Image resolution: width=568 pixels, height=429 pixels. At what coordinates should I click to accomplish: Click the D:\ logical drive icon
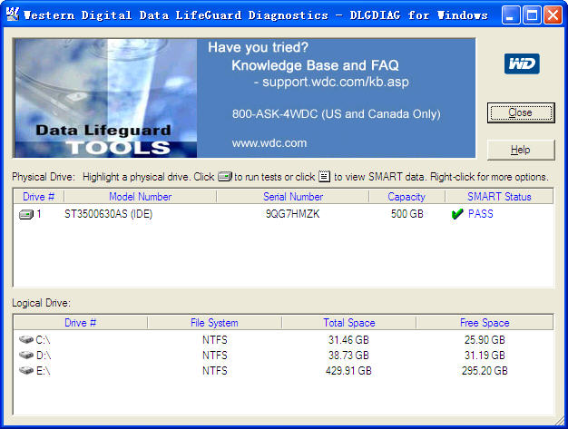[x=26, y=356]
